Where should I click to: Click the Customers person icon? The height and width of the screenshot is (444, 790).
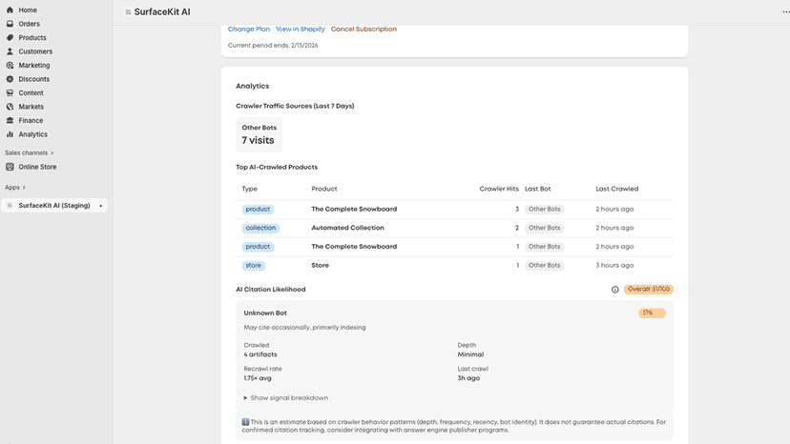10,51
